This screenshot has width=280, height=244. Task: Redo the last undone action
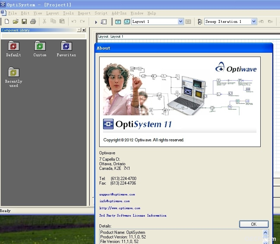[82, 21]
